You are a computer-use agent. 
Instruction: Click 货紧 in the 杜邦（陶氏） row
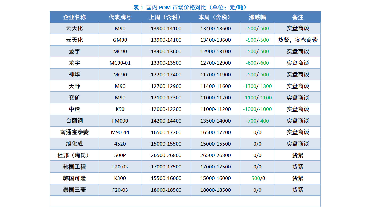coord(298,155)
